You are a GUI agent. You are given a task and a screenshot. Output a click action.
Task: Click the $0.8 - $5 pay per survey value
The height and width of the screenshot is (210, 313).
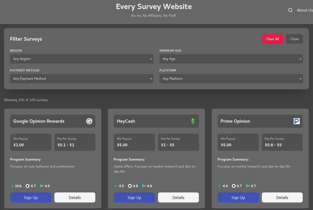(273, 145)
